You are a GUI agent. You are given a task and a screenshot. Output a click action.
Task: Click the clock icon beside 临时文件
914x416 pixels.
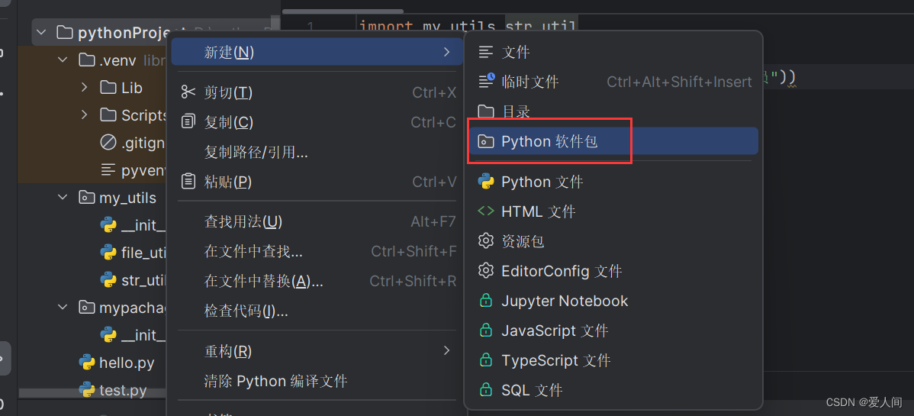click(485, 81)
